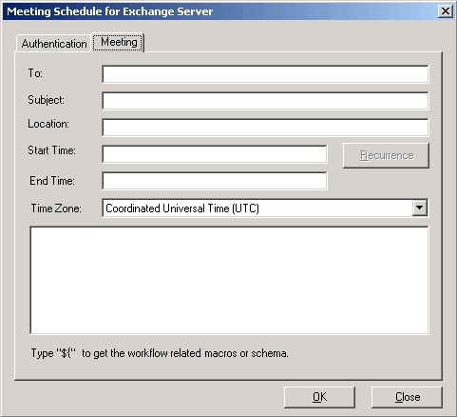Click the Close button at the bottom
Image resolution: width=457 pixels, height=417 pixels.
(x=407, y=397)
